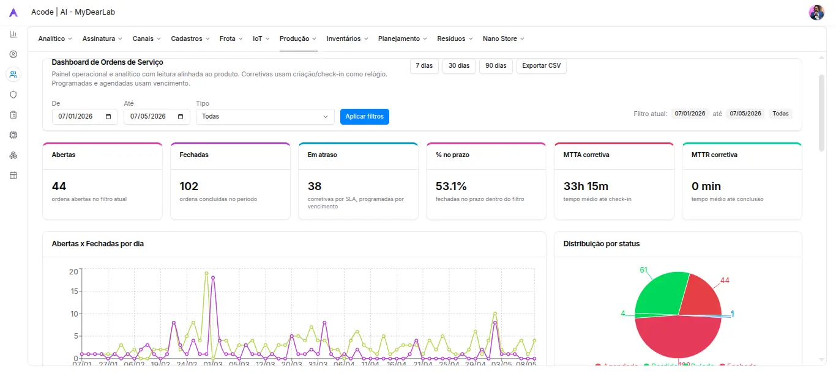The width and height of the screenshot is (836, 374).
Task: Click the 38 overdue value
Action: (x=315, y=186)
